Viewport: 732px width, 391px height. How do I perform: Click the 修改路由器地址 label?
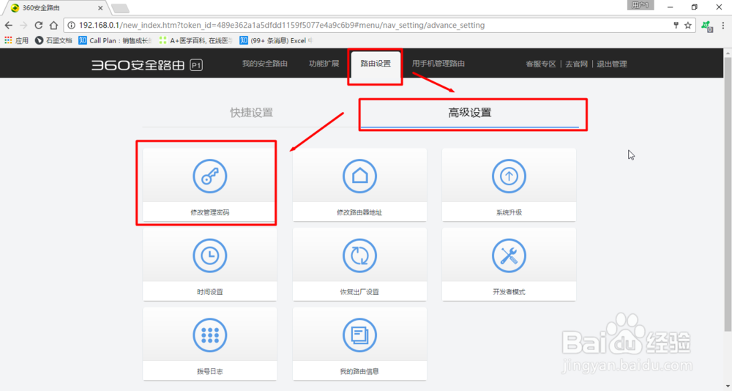[x=359, y=212]
